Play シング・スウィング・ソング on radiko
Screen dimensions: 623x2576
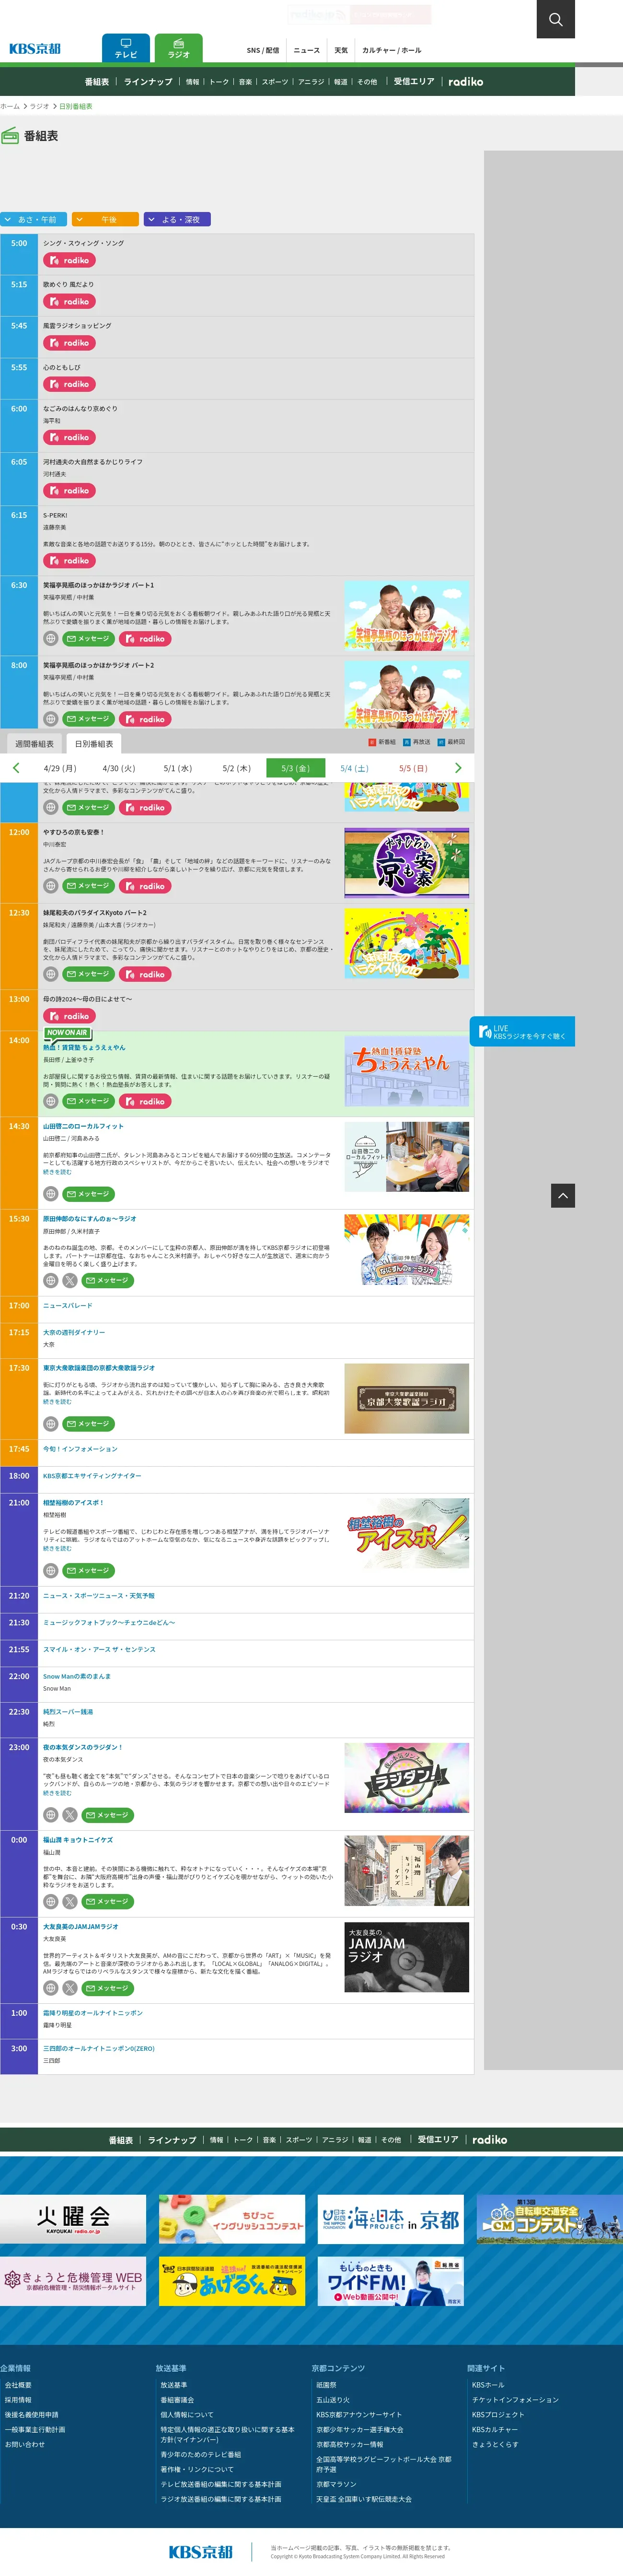(68, 260)
